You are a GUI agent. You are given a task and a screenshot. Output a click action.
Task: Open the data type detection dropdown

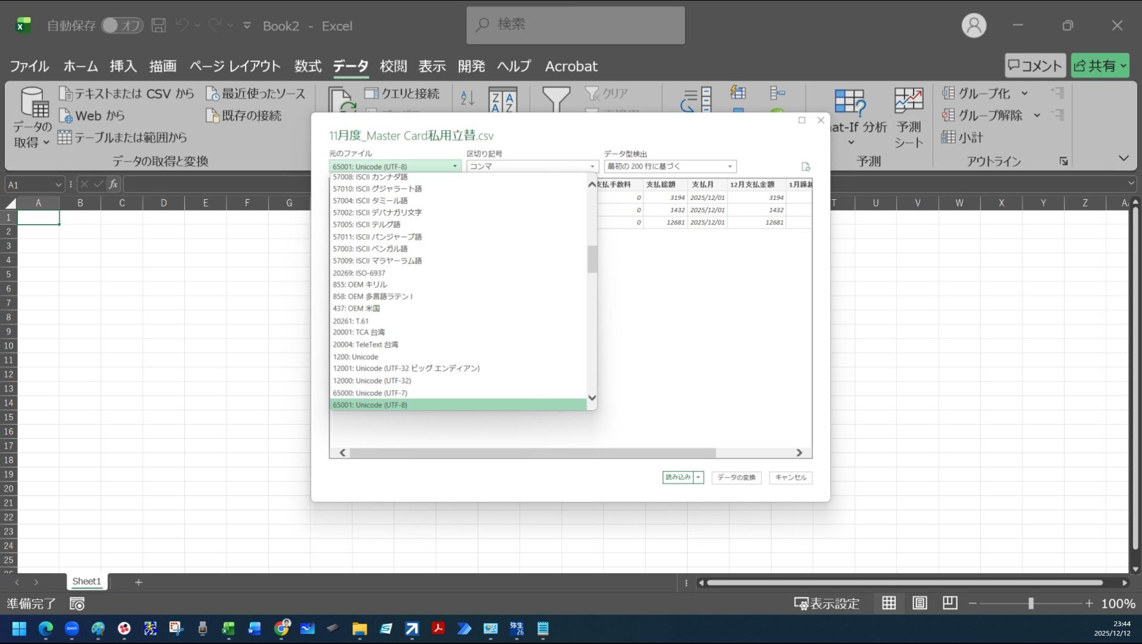pyautogui.click(x=670, y=166)
